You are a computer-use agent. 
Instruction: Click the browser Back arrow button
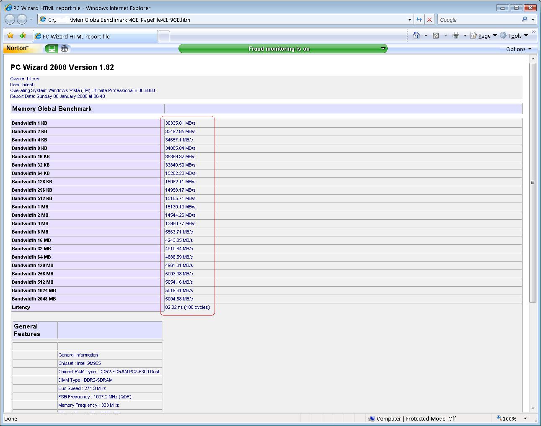(x=10, y=19)
